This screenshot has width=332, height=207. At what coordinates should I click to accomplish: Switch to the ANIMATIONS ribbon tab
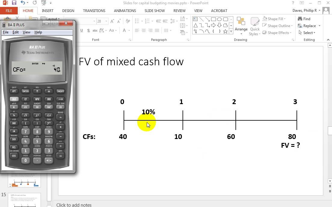(125, 11)
